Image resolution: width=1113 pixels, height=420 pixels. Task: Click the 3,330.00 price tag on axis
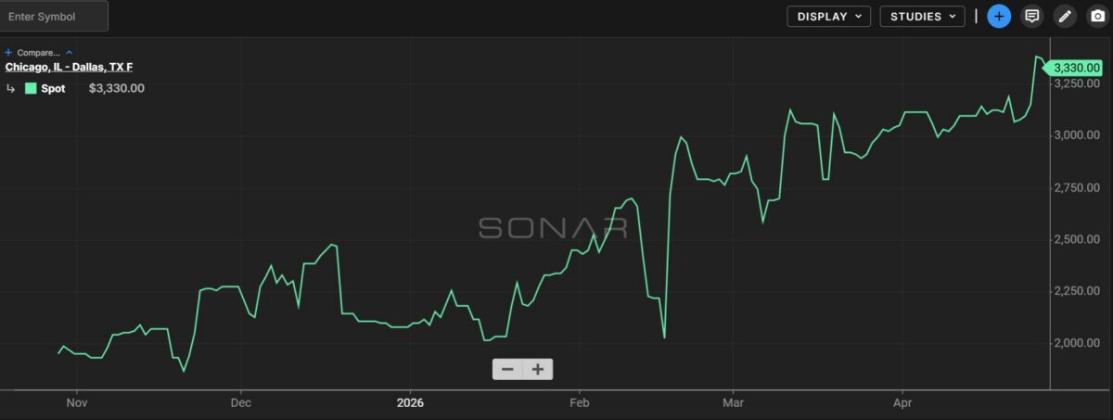pyautogui.click(x=1076, y=67)
